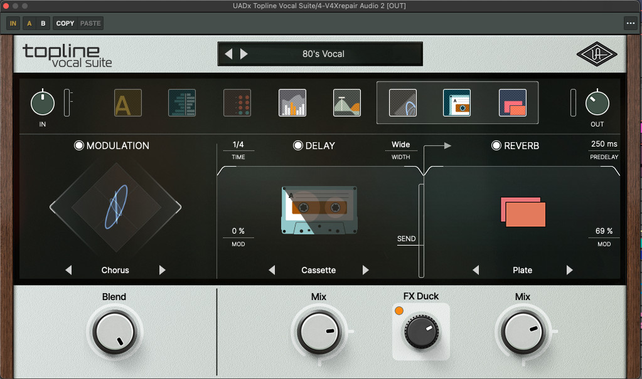This screenshot has width=642, height=379.
Task: Select next modulation type after Chorus
Action: [162, 270]
